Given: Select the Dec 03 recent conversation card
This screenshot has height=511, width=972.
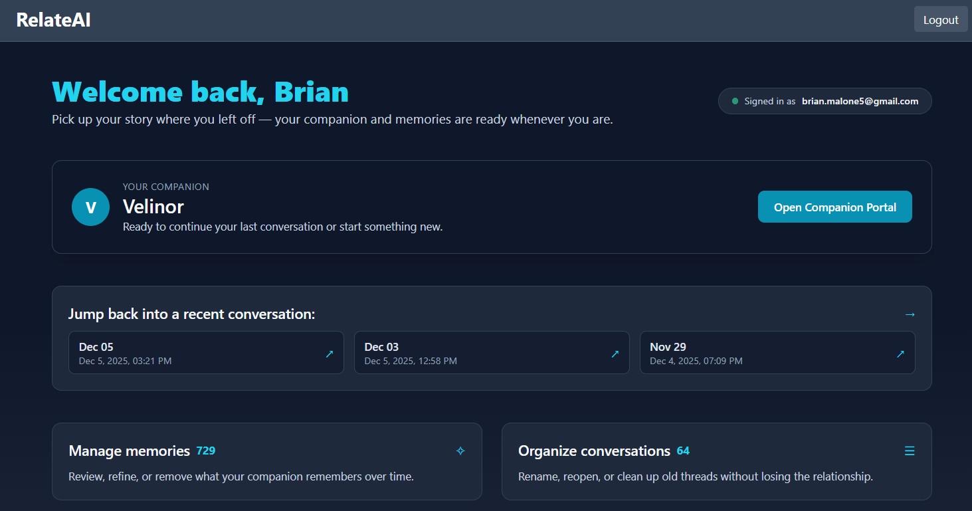Looking at the screenshot, I should pos(492,353).
